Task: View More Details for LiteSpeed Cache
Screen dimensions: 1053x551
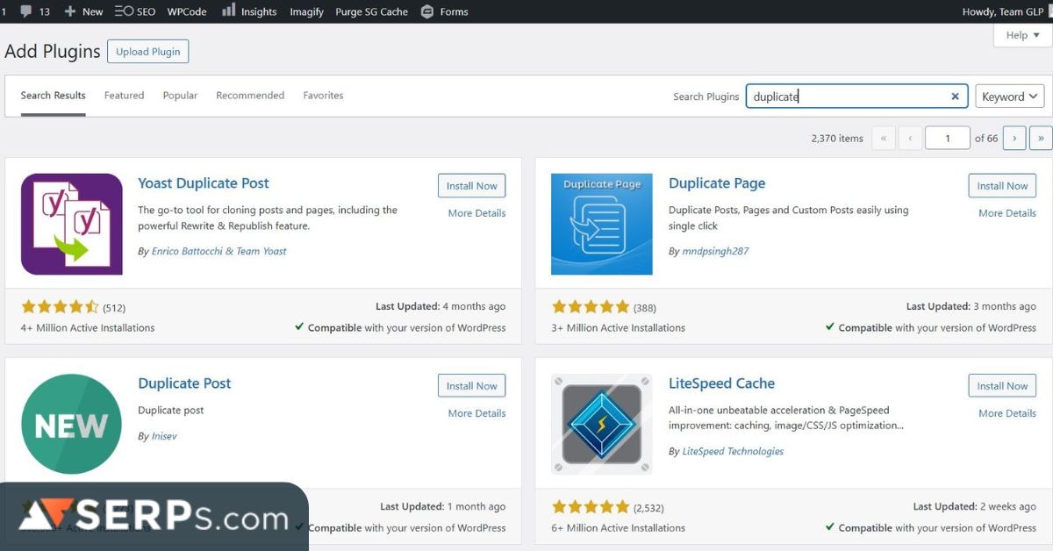Action: coord(1007,413)
